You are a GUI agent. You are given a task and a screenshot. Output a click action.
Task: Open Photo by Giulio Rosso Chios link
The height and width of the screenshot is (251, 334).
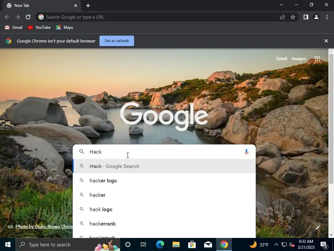pos(44,226)
